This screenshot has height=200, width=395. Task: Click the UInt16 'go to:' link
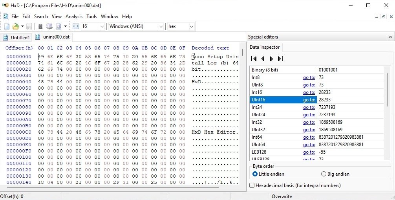(309, 100)
